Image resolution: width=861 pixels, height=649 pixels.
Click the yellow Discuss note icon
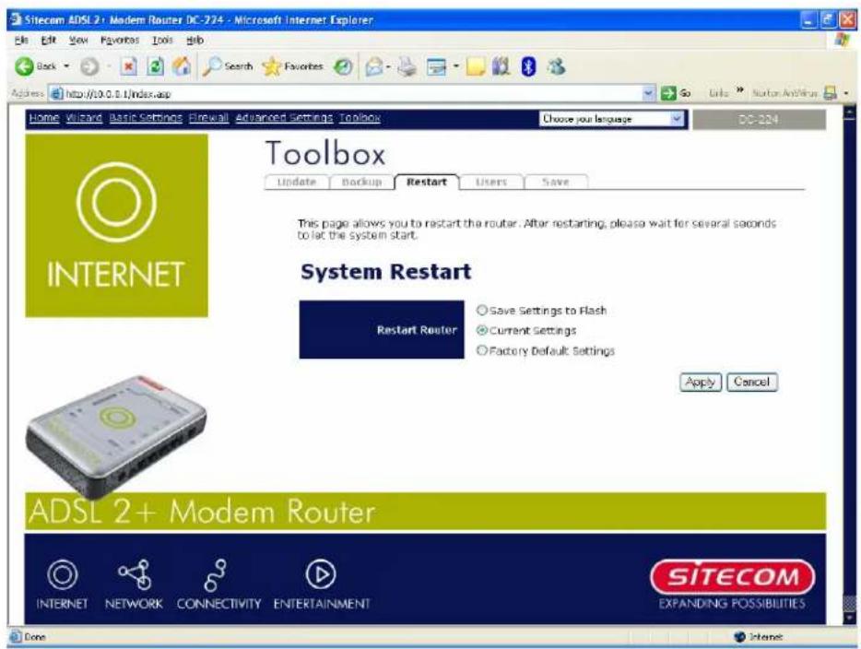[x=476, y=66]
